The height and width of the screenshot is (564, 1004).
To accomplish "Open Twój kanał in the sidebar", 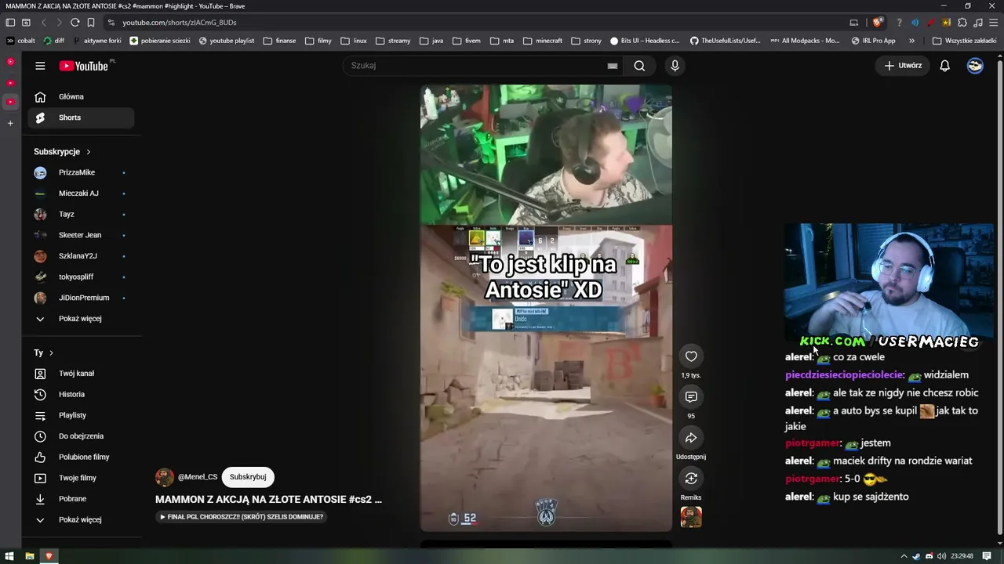I will 81,374.
